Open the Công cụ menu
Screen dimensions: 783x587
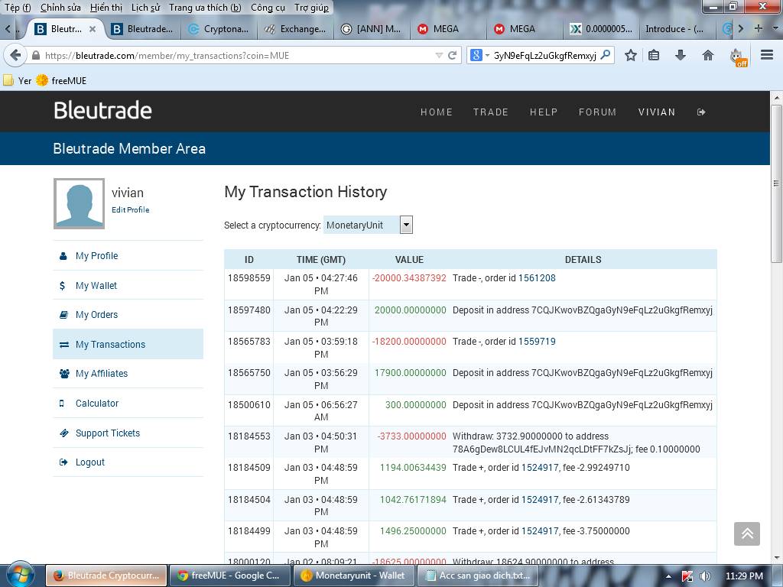pos(268,8)
